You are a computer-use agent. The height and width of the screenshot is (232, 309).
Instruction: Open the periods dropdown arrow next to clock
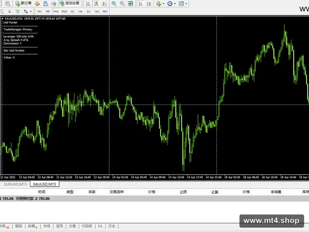coord(175,3)
